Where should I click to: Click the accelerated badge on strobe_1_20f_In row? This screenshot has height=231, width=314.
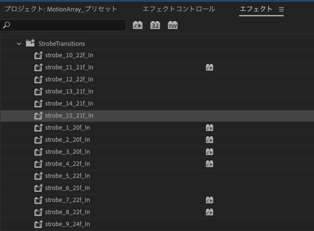click(x=209, y=128)
